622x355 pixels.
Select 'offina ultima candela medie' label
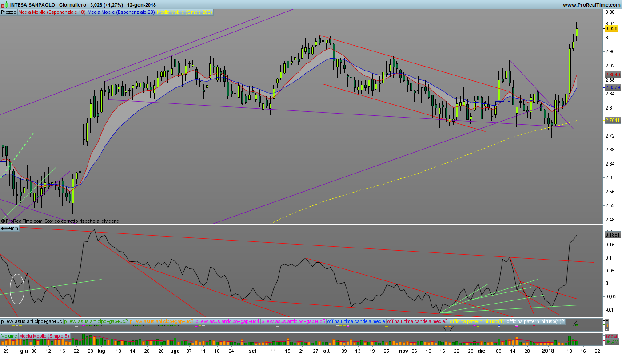[x=356, y=321]
